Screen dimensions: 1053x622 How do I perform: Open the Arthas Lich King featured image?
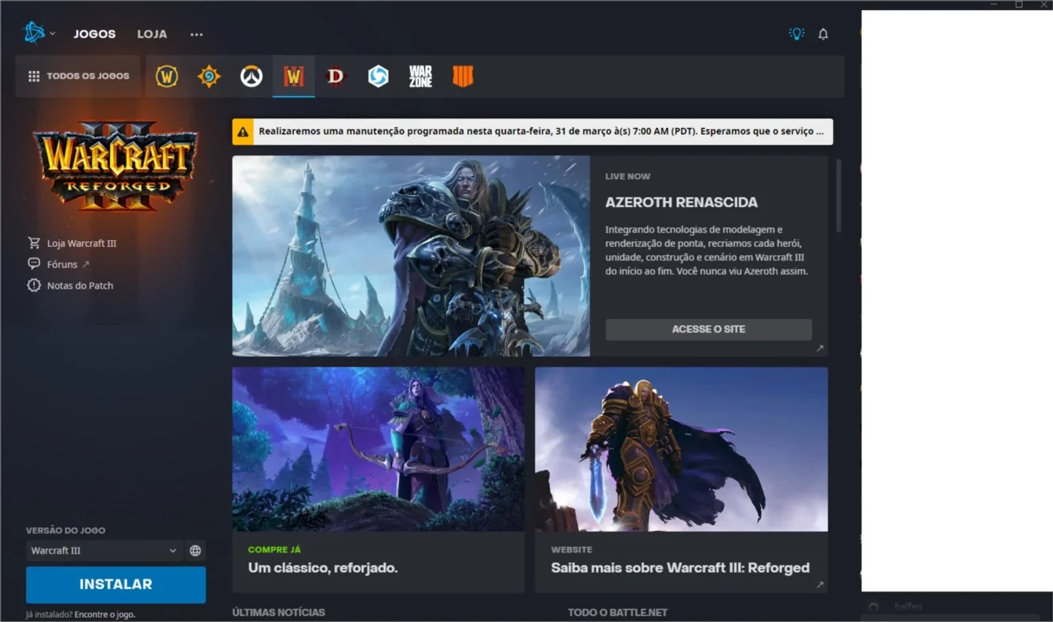pyautogui.click(x=411, y=256)
